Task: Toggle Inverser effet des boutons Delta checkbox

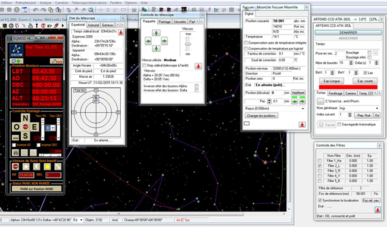Action: coord(196,90)
